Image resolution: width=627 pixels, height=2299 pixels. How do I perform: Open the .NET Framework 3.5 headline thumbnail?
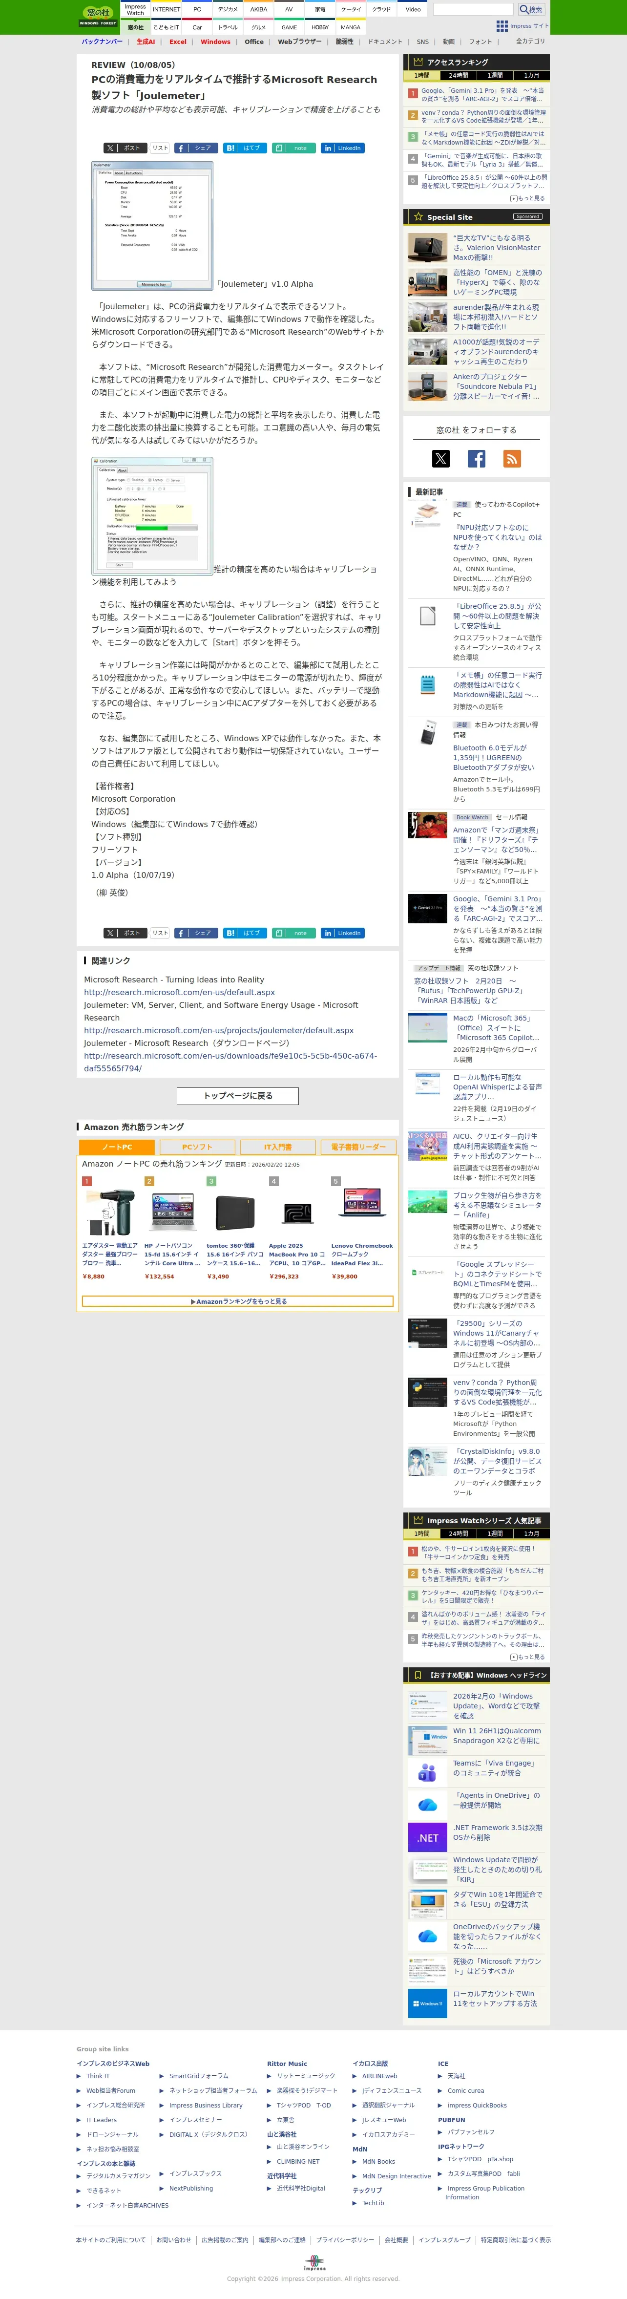[x=427, y=1838]
